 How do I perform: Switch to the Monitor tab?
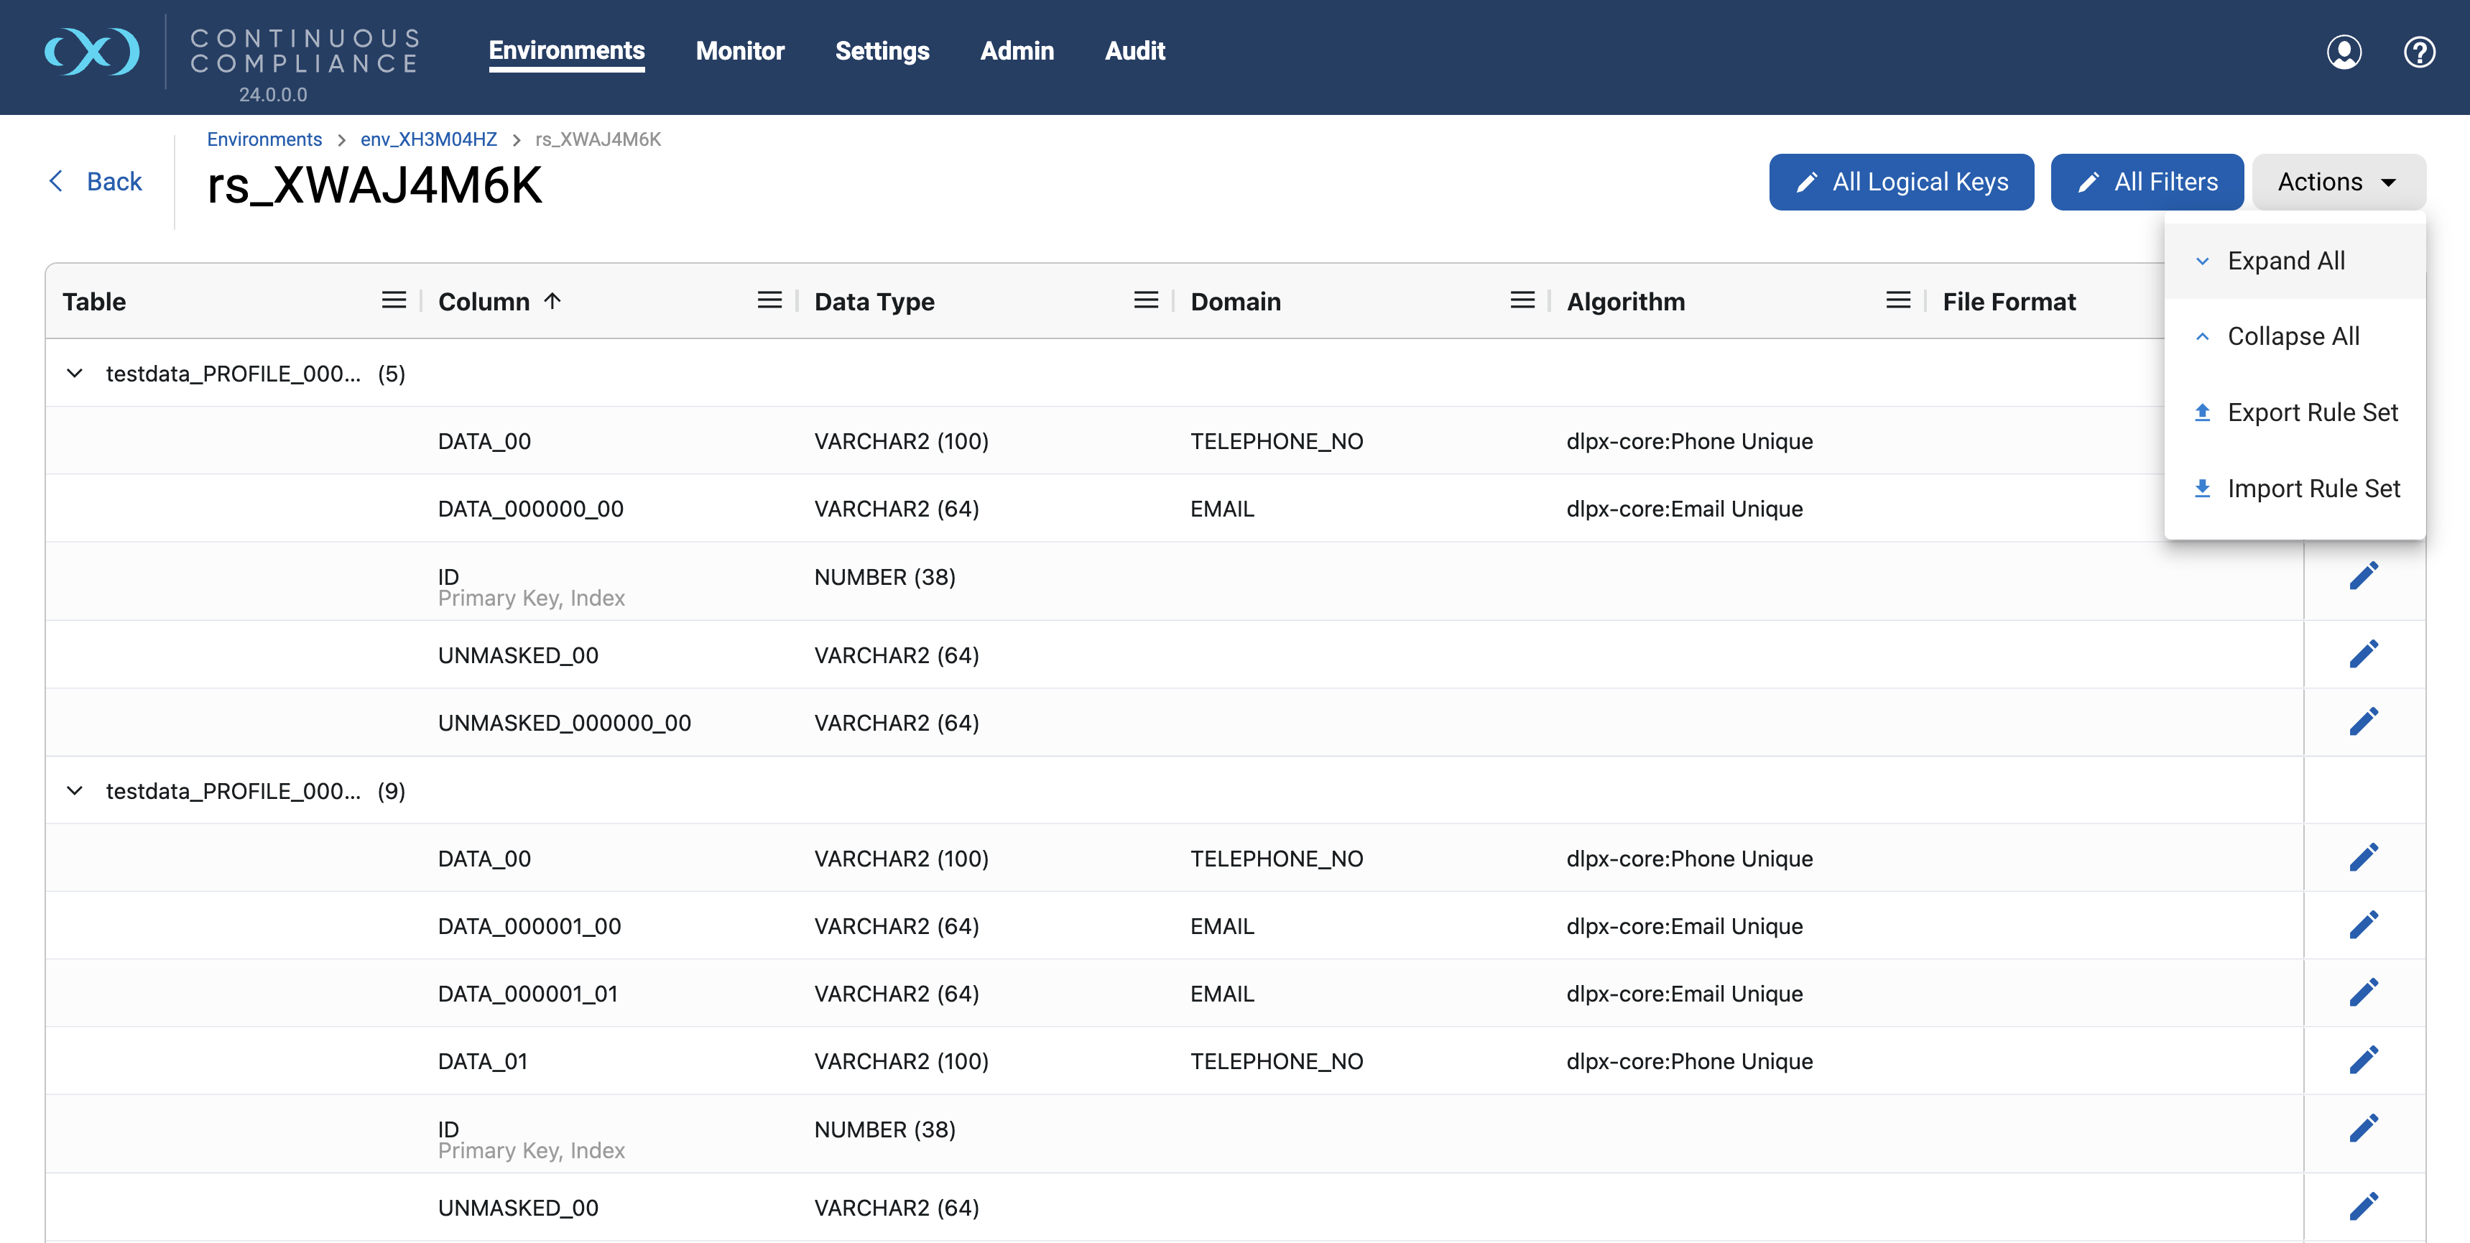(739, 51)
